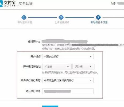Open 开户银行支行名称 dropdown with 罗岗支行
The width and height of the screenshot is (124, 107).
pos(68,80)
